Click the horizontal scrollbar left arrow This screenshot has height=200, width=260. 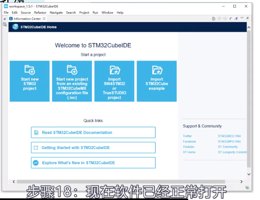tap(14, 182)
